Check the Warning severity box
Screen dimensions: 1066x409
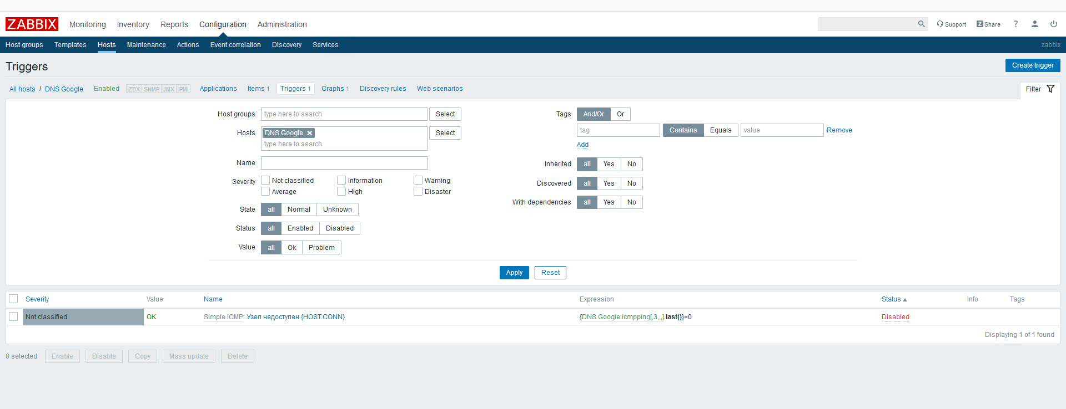pyautogui.click(x=418, y=180)
